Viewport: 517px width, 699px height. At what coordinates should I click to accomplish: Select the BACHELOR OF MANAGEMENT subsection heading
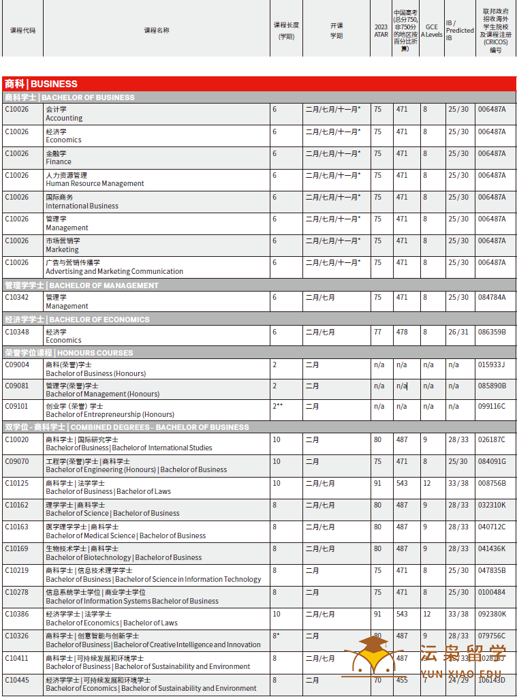[x=259, y=285]
